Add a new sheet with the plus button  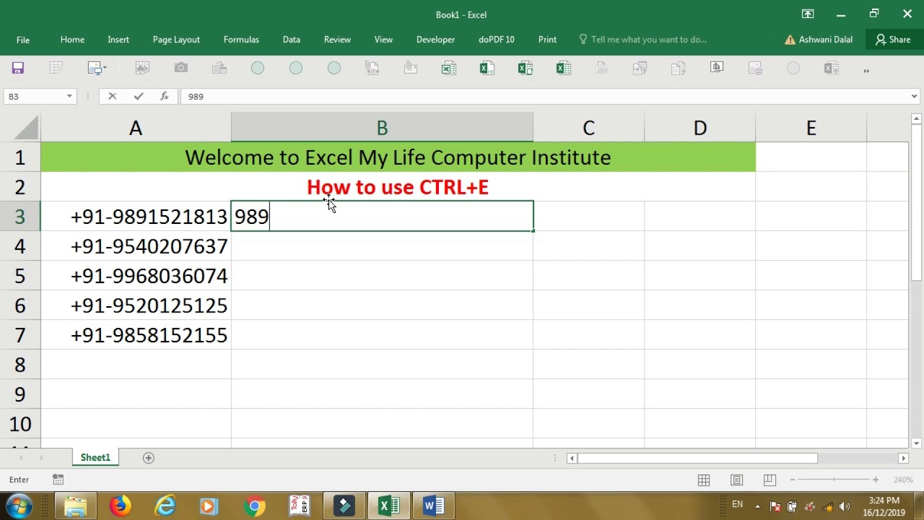pos(149,457)
